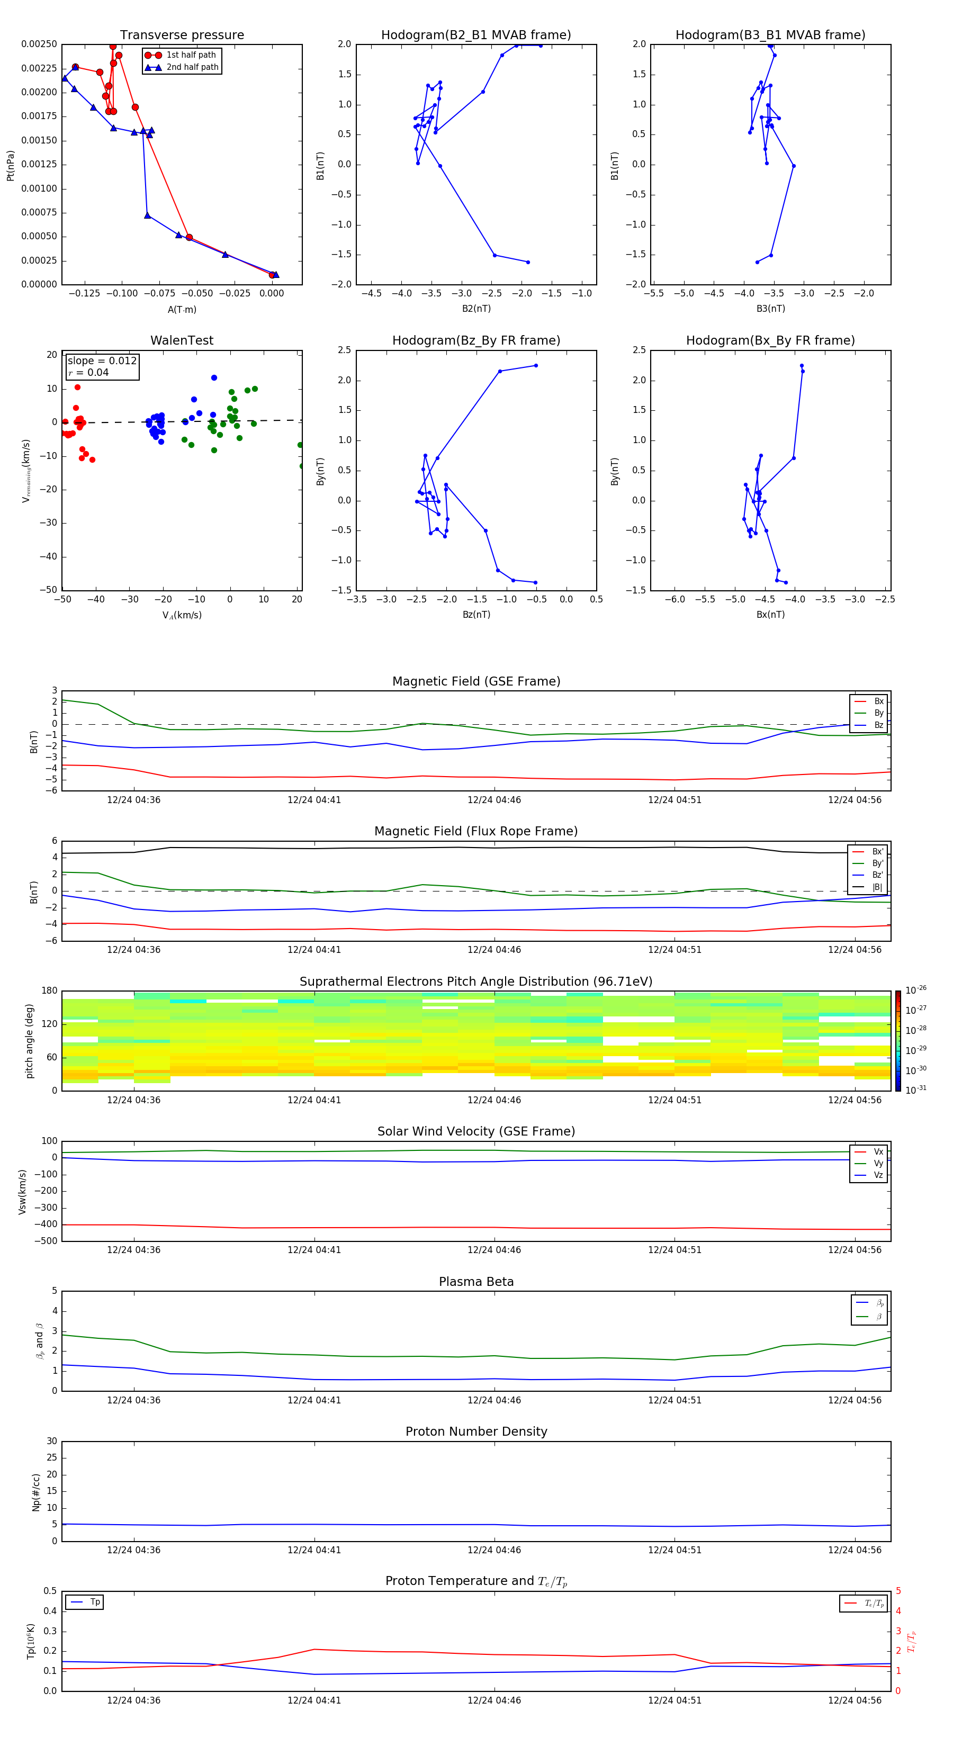Click the 'Hodogram(B2_B1 MVAB frame)' title
The height and width of the screenshot is (1747, 953).
pyautogui.click(x=476, y=34)
